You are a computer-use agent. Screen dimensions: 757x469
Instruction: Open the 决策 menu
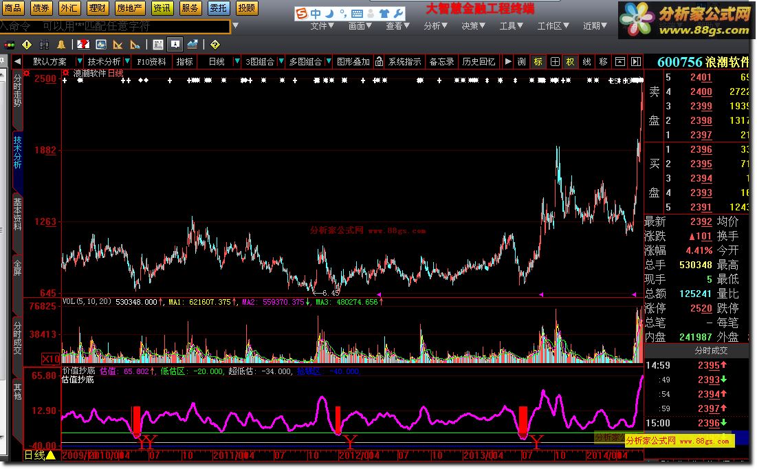(x=474, y=25)
